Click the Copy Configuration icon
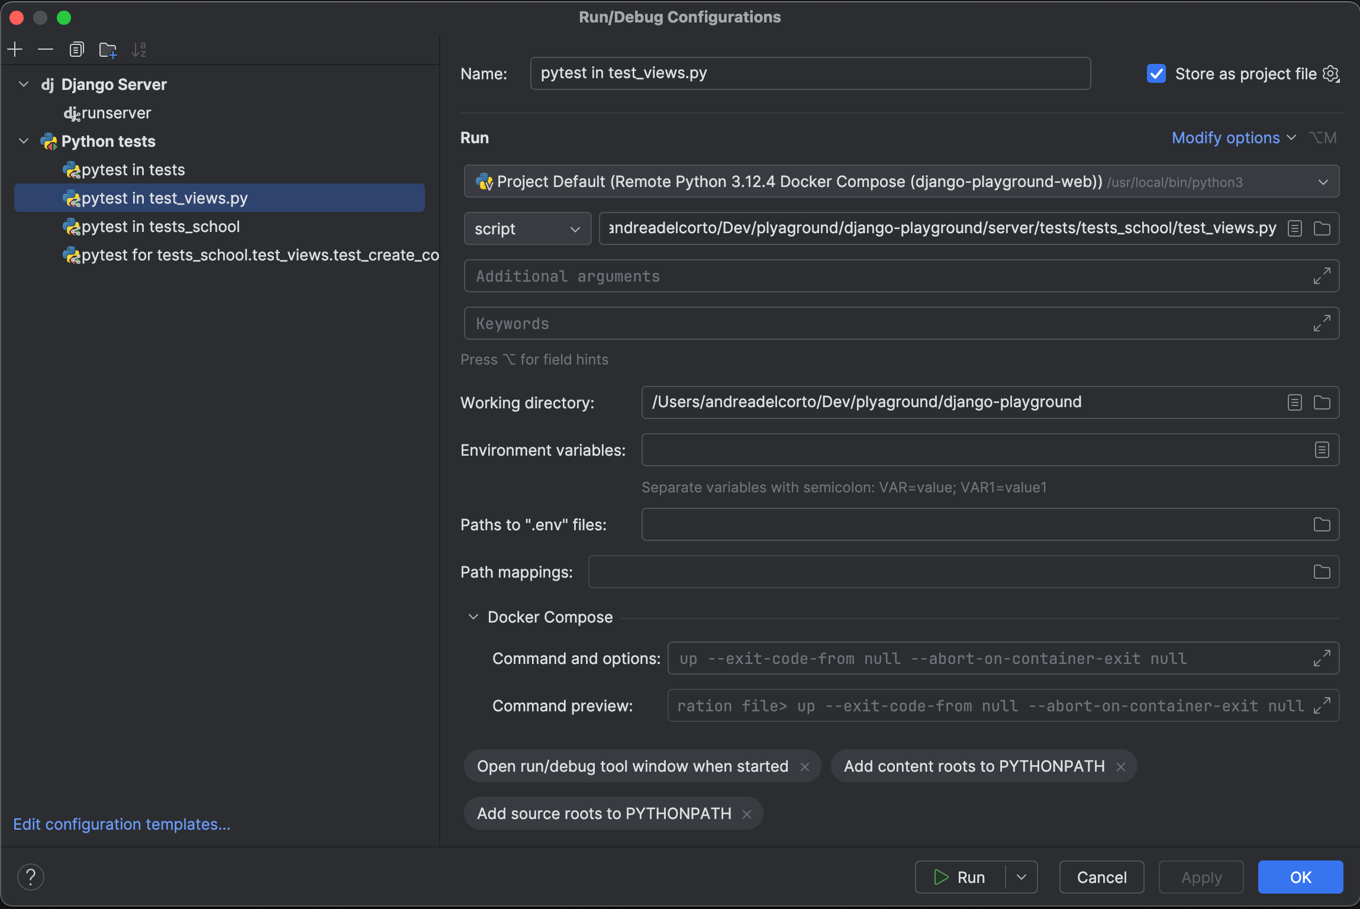 click(x=76, y=50)
